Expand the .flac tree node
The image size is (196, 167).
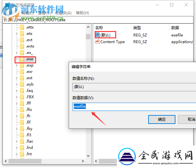point(17,141)
